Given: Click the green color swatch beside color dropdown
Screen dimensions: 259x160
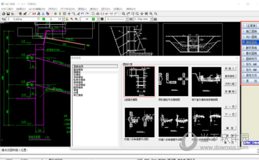Looking at the screenshot, I should pos(93,19).
